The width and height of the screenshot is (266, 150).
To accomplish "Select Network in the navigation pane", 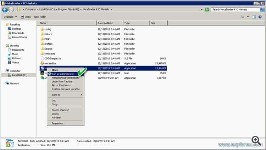I will pos(14,83).
